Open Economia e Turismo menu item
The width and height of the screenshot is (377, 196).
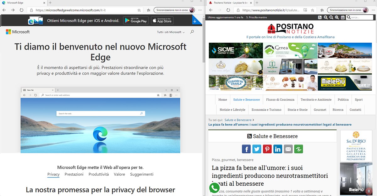[267, 110]
